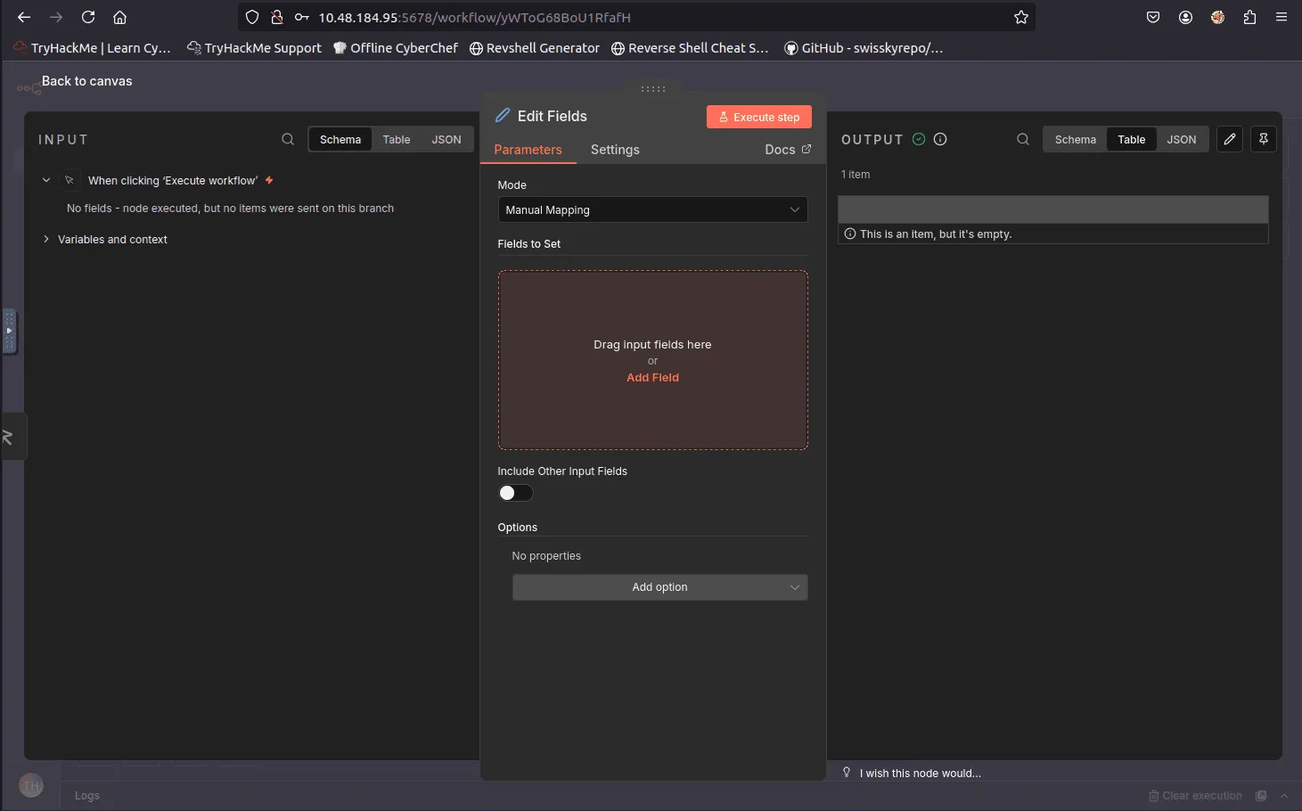This screenshot has width=1302, height=811.
Task: Click the browser address bar
Action: (x=624, y=17)
